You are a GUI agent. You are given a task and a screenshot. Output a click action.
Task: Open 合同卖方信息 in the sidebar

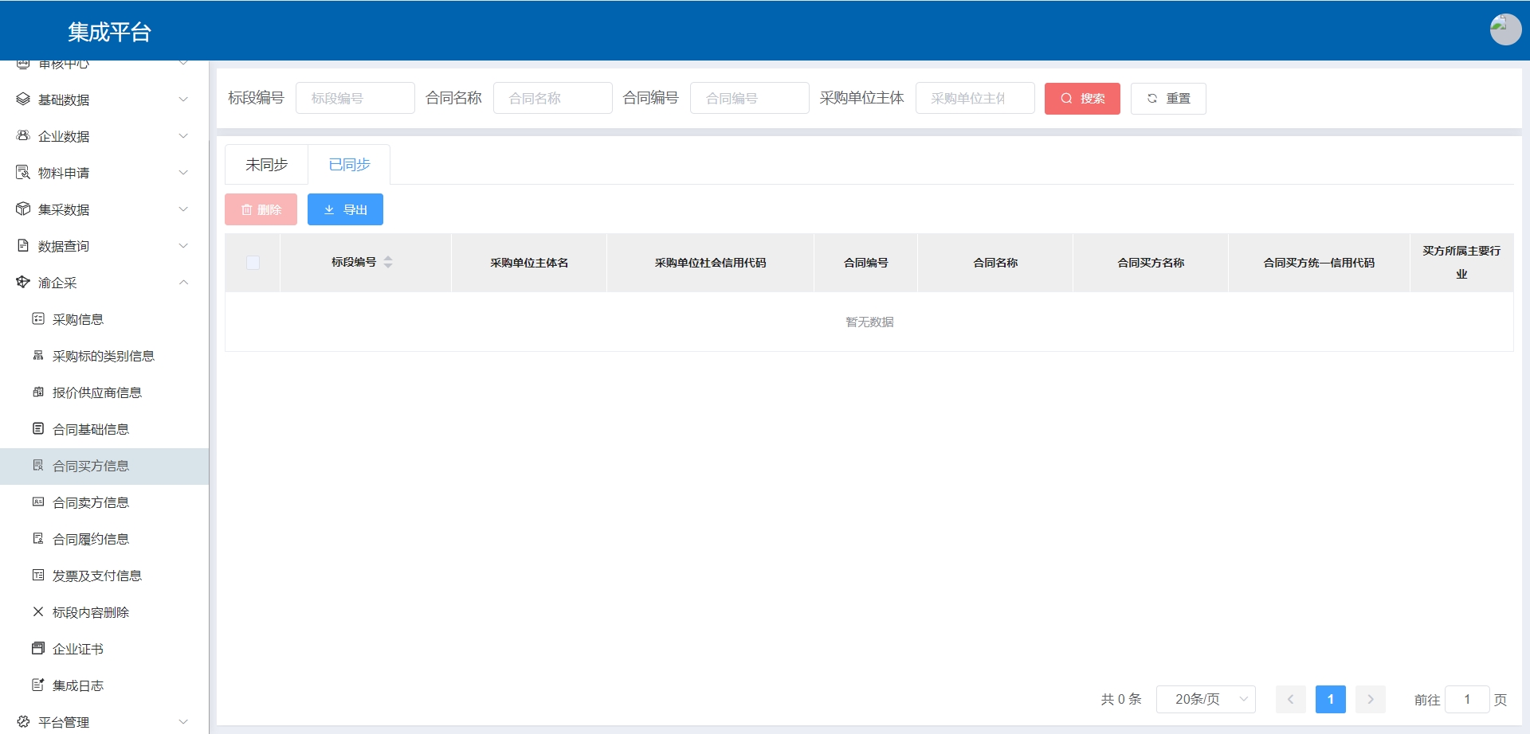click(91, 502)
